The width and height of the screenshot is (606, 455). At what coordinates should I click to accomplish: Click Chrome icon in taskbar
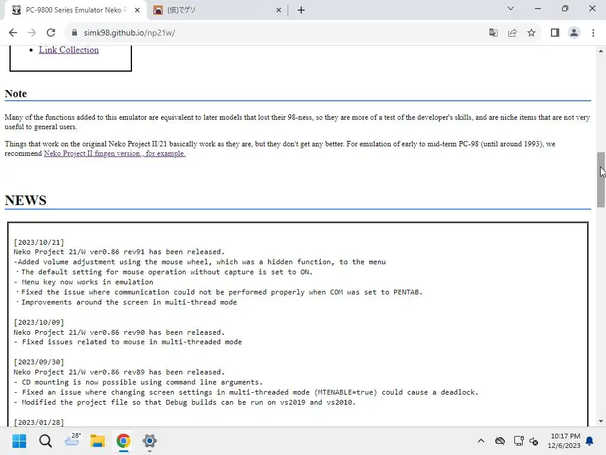[123, 441]
